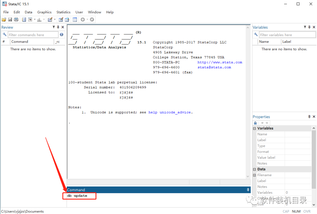Open the Graphics menu
This screenshot has width=317, height=214.
click(x=44, y=12)
